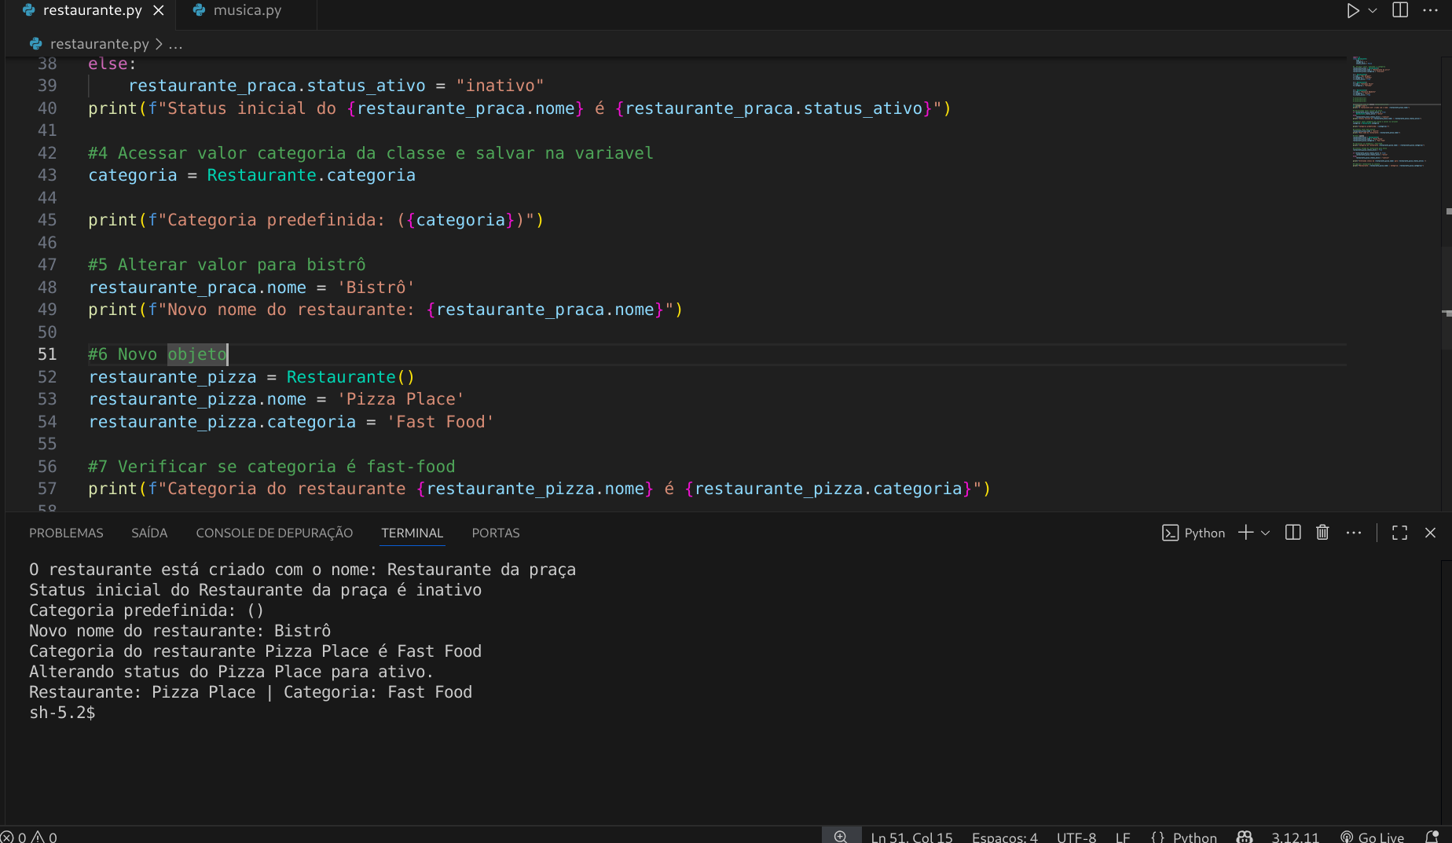
Task: Click the code minimap preview
Action: pos(1390,112)
